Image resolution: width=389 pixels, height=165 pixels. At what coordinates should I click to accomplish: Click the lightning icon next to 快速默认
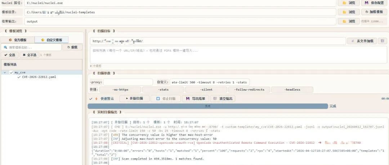coord(96,98)
